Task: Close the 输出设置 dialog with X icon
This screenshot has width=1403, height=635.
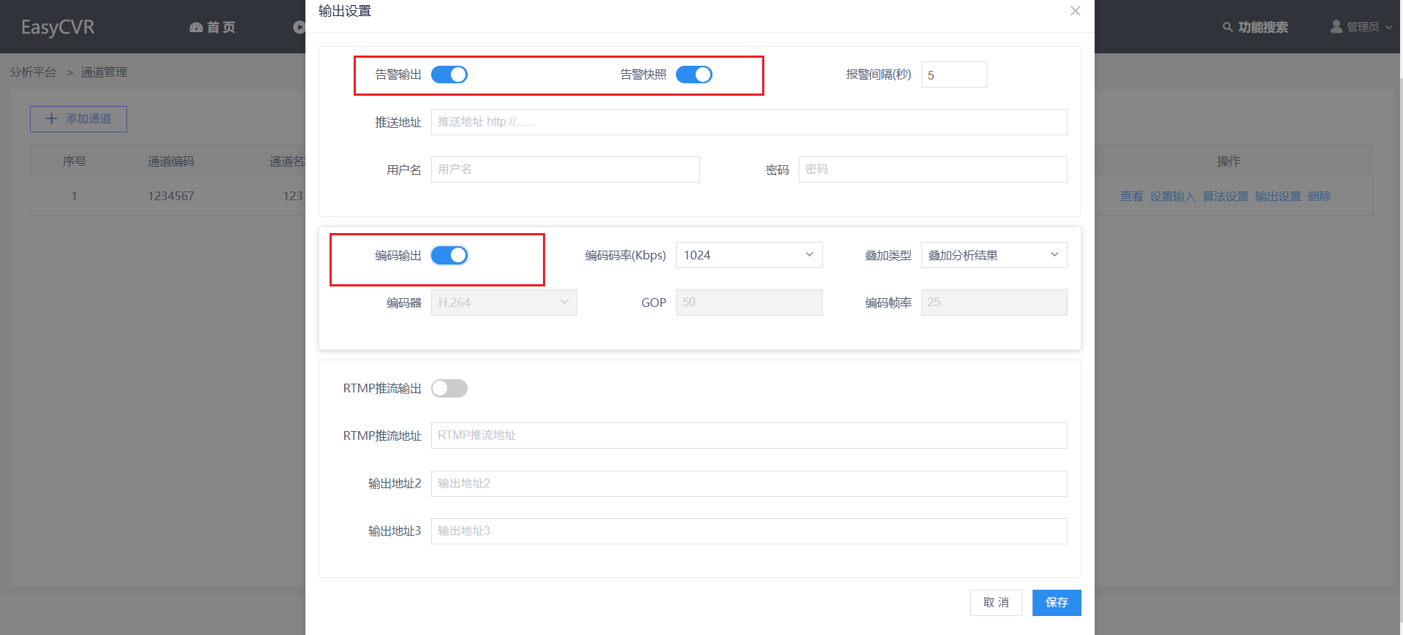Action: 1075,11
